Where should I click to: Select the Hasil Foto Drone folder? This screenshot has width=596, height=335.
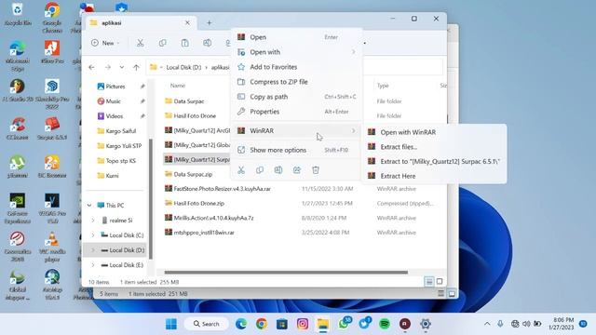click(190, 115)
